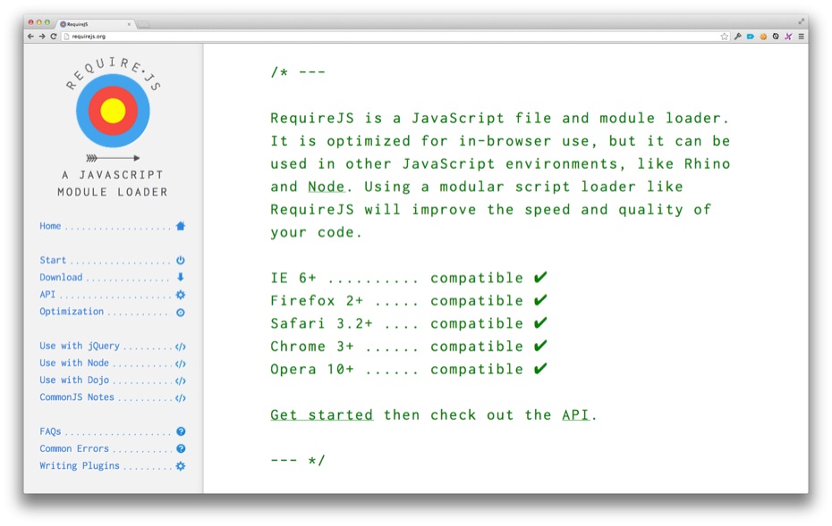
Task: Go back with the browser back arrow
Action: pyautogui.click(x=30, y=37)
